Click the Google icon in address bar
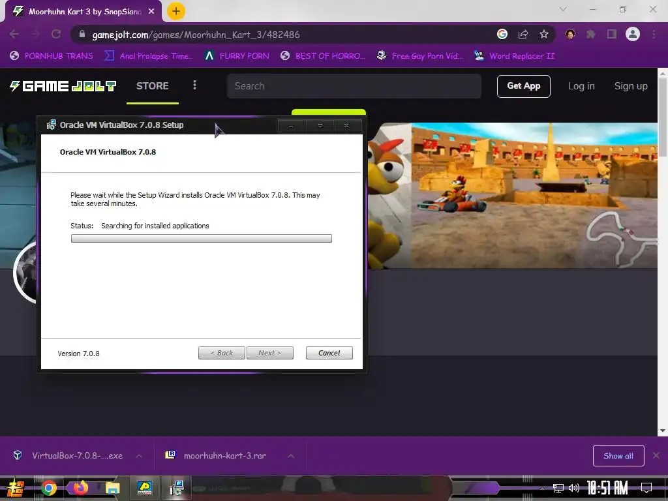 coord(502,34)
